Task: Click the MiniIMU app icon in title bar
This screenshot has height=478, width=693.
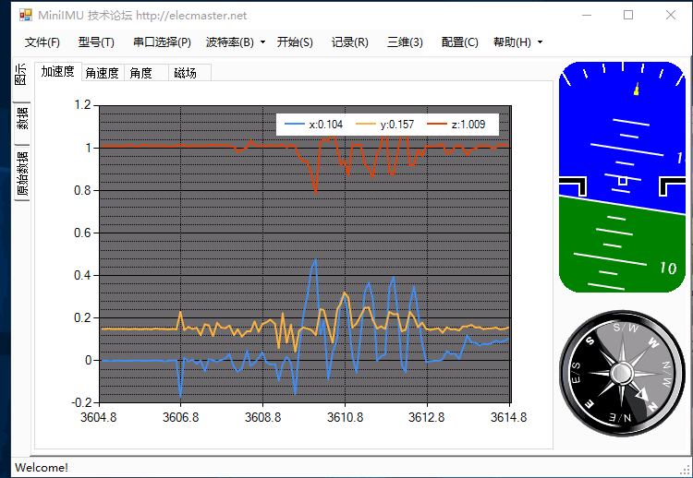Action: tap(26, 15)
